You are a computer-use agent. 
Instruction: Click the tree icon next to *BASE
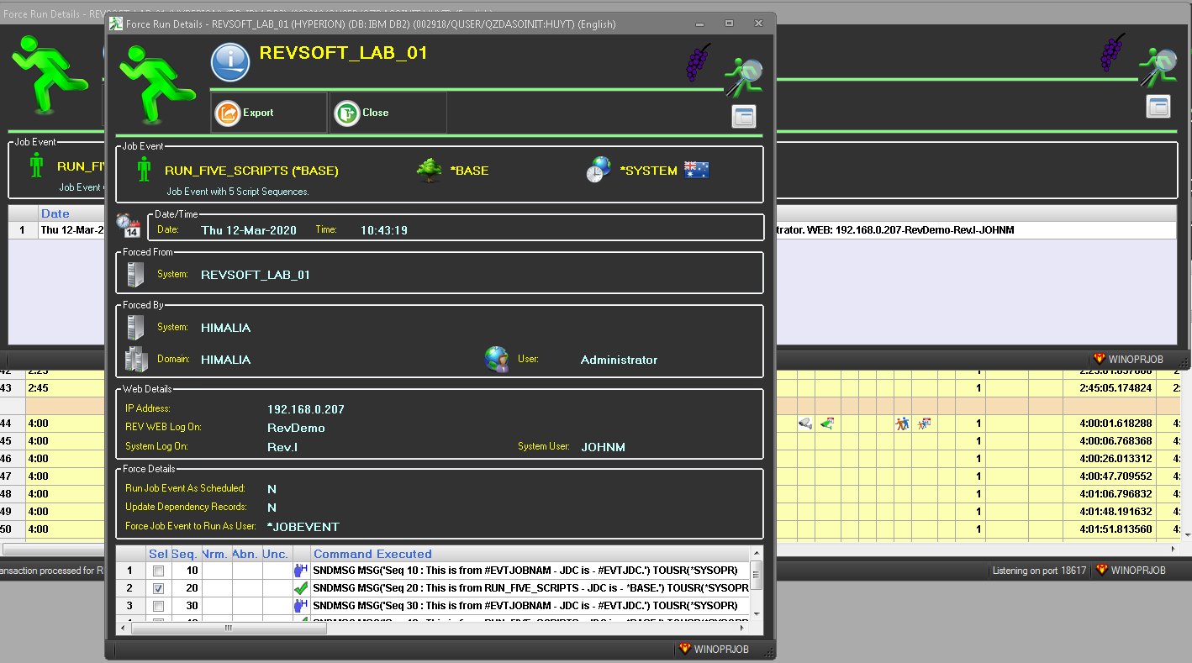tap(429, 171)
